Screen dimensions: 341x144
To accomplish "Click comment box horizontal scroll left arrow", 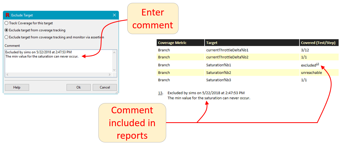I will [7, 75].
